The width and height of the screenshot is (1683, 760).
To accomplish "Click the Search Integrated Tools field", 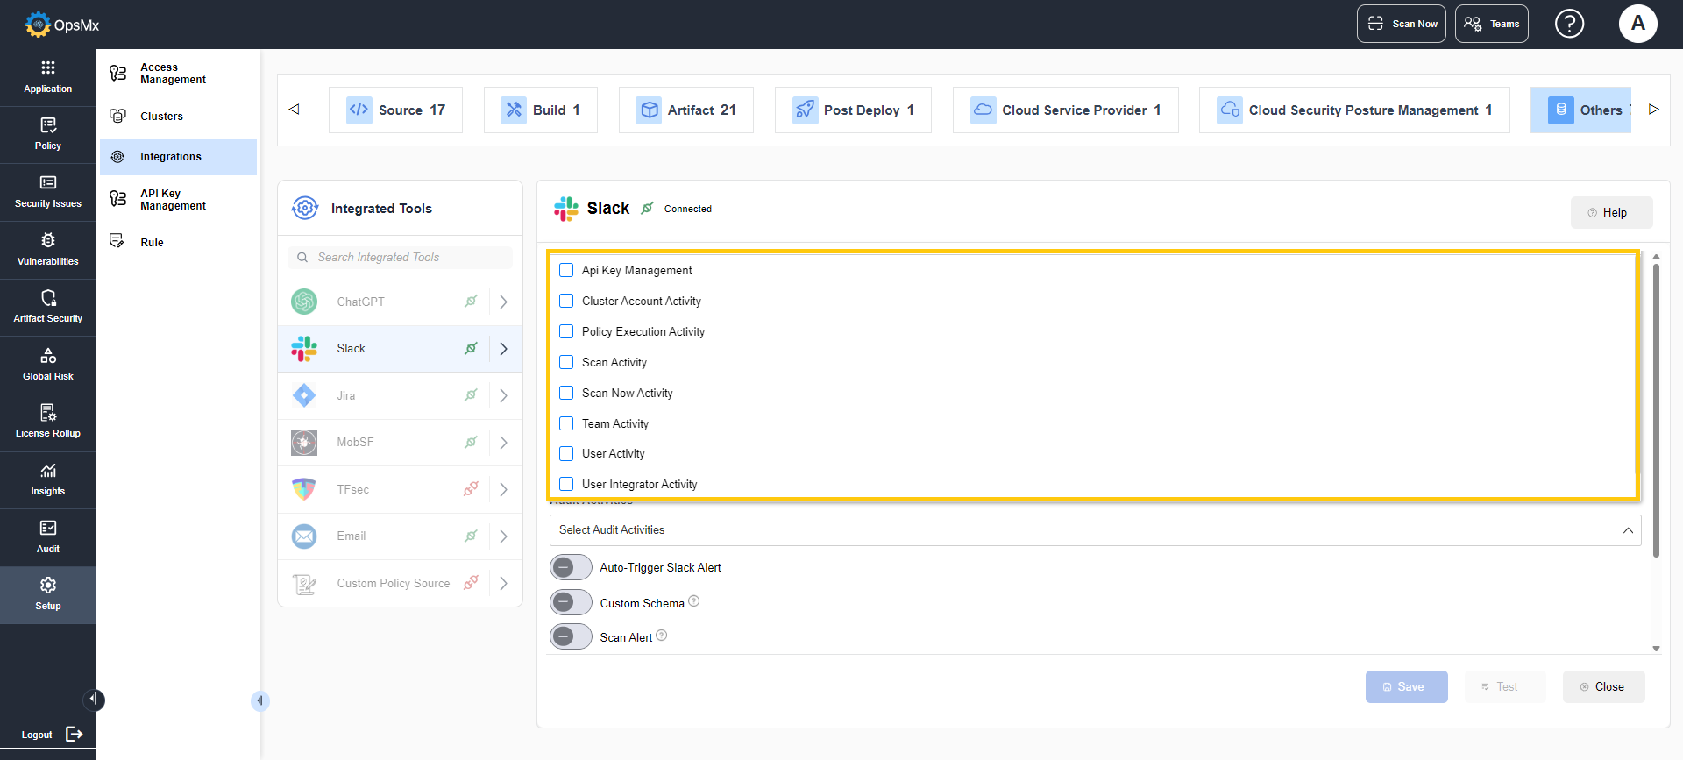I will (400, 257).
